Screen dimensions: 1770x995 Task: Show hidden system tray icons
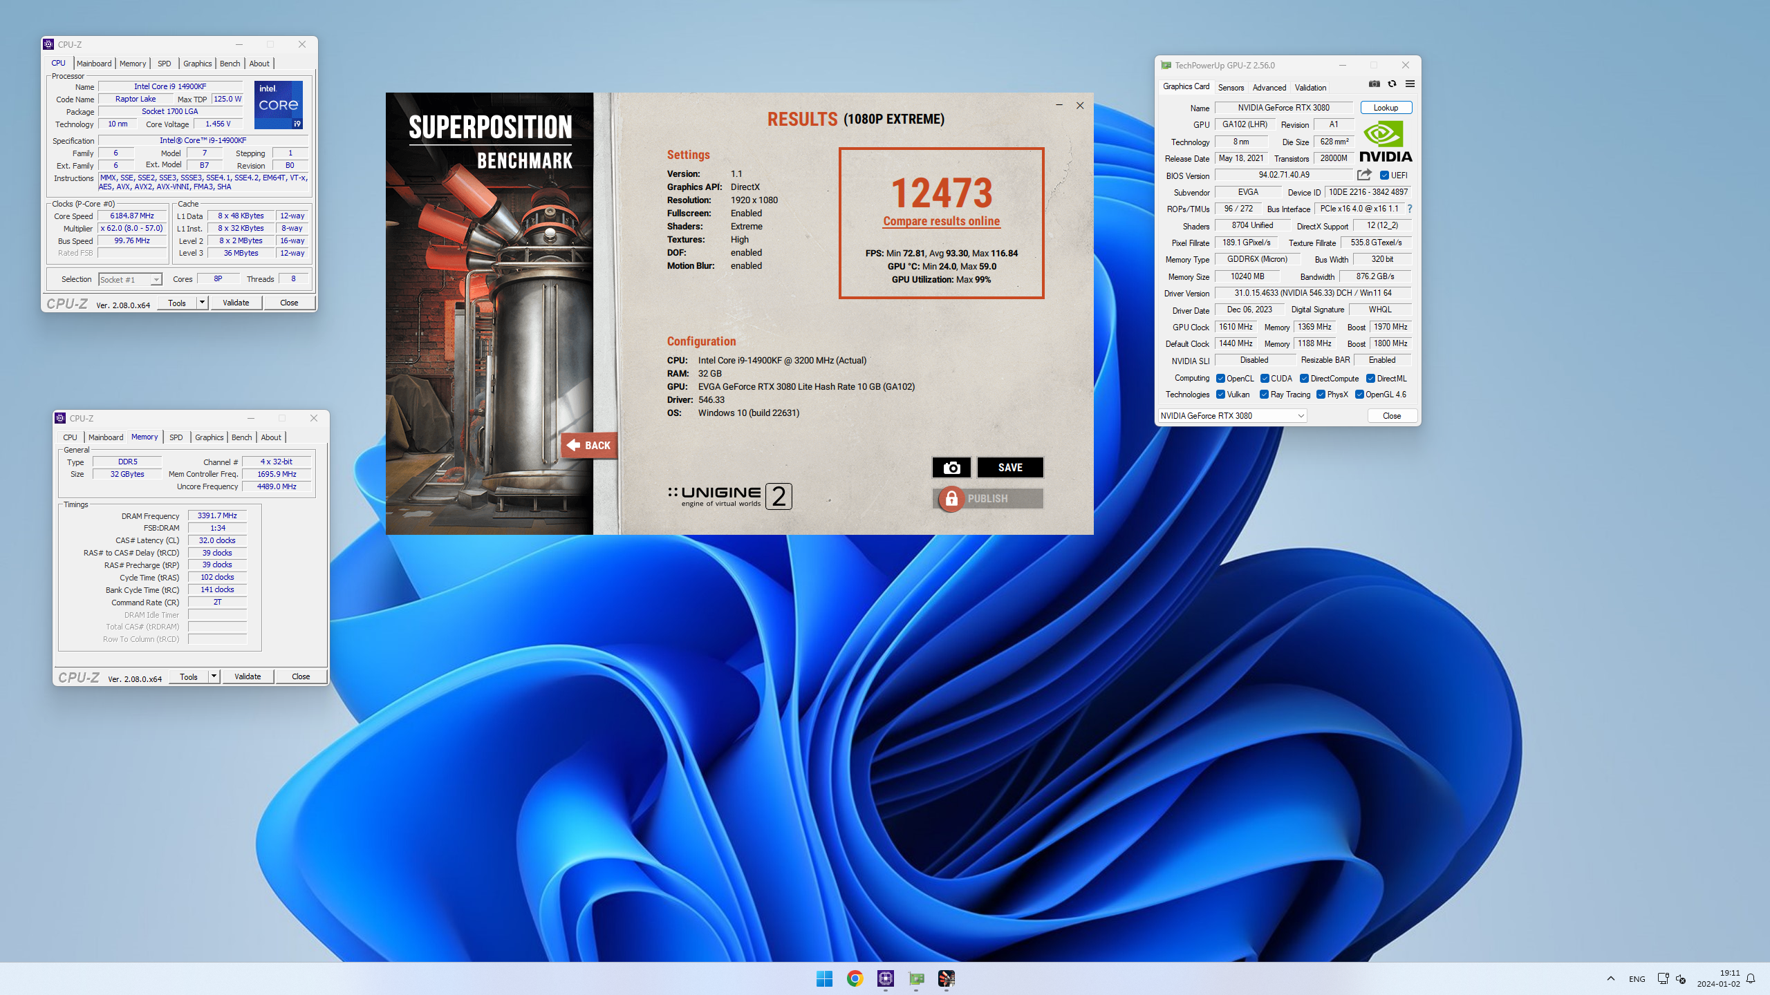[1610, 978]
